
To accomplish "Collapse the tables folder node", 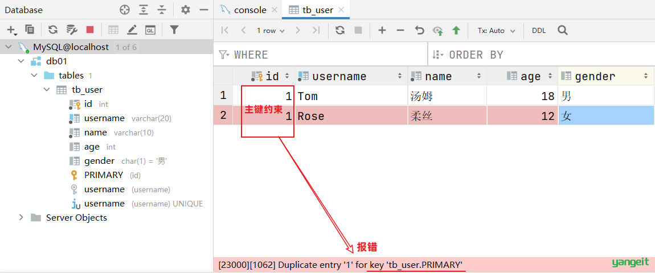I will tap(34, 76).
